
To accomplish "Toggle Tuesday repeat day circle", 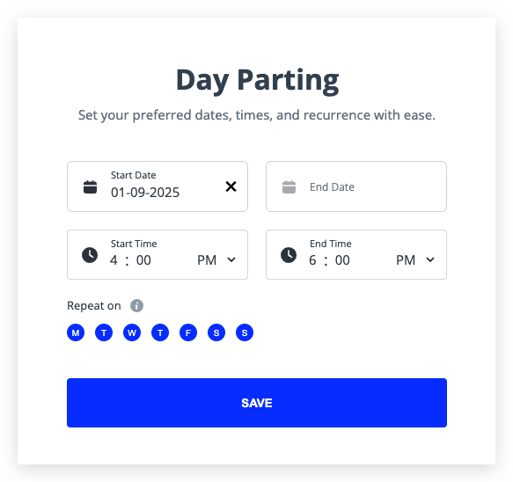I will point(104,332).
